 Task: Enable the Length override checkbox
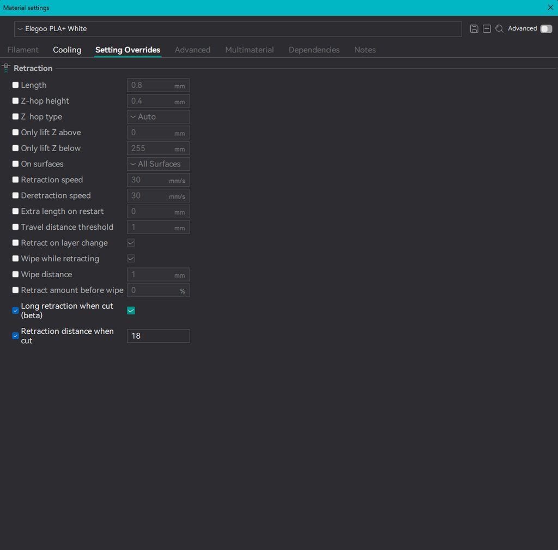pyautogui.click(x=15, y=85)
